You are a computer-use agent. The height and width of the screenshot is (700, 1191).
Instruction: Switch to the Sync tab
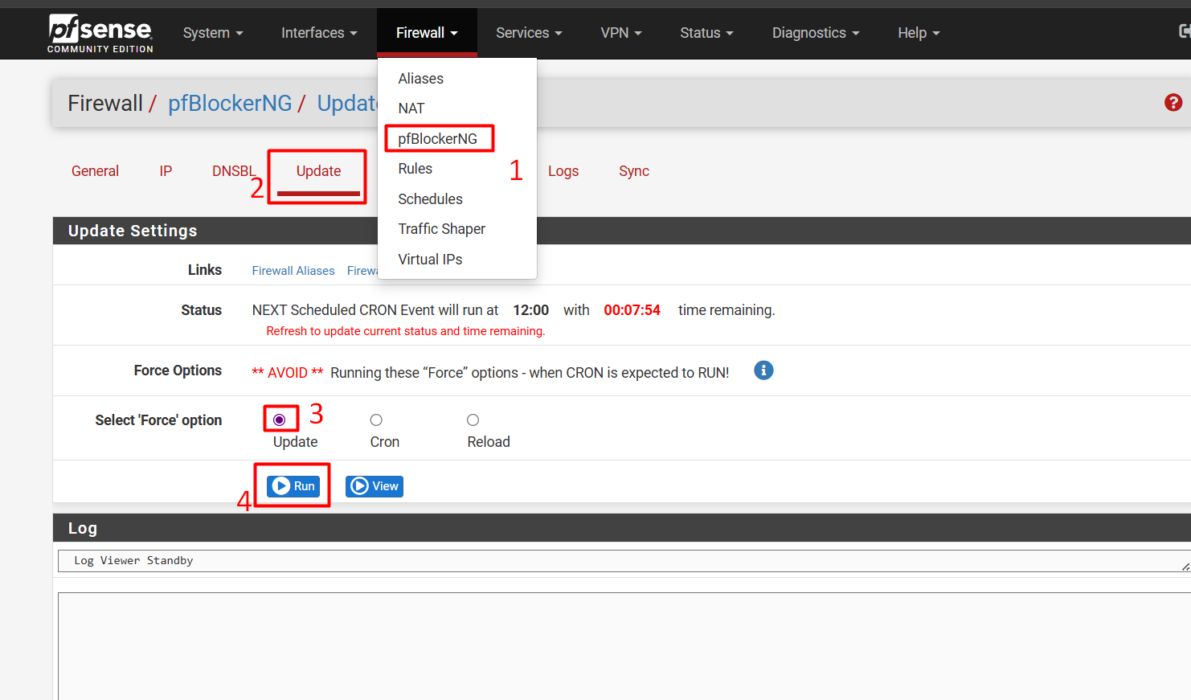[x=634, y=171]
